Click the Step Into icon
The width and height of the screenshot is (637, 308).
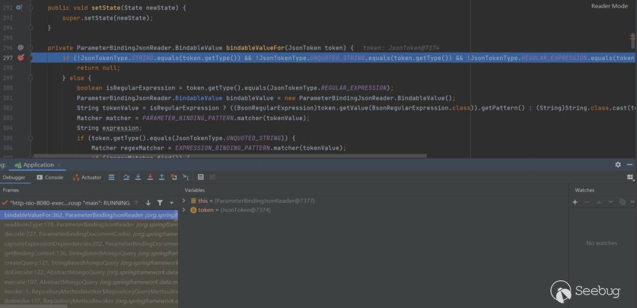138,177
